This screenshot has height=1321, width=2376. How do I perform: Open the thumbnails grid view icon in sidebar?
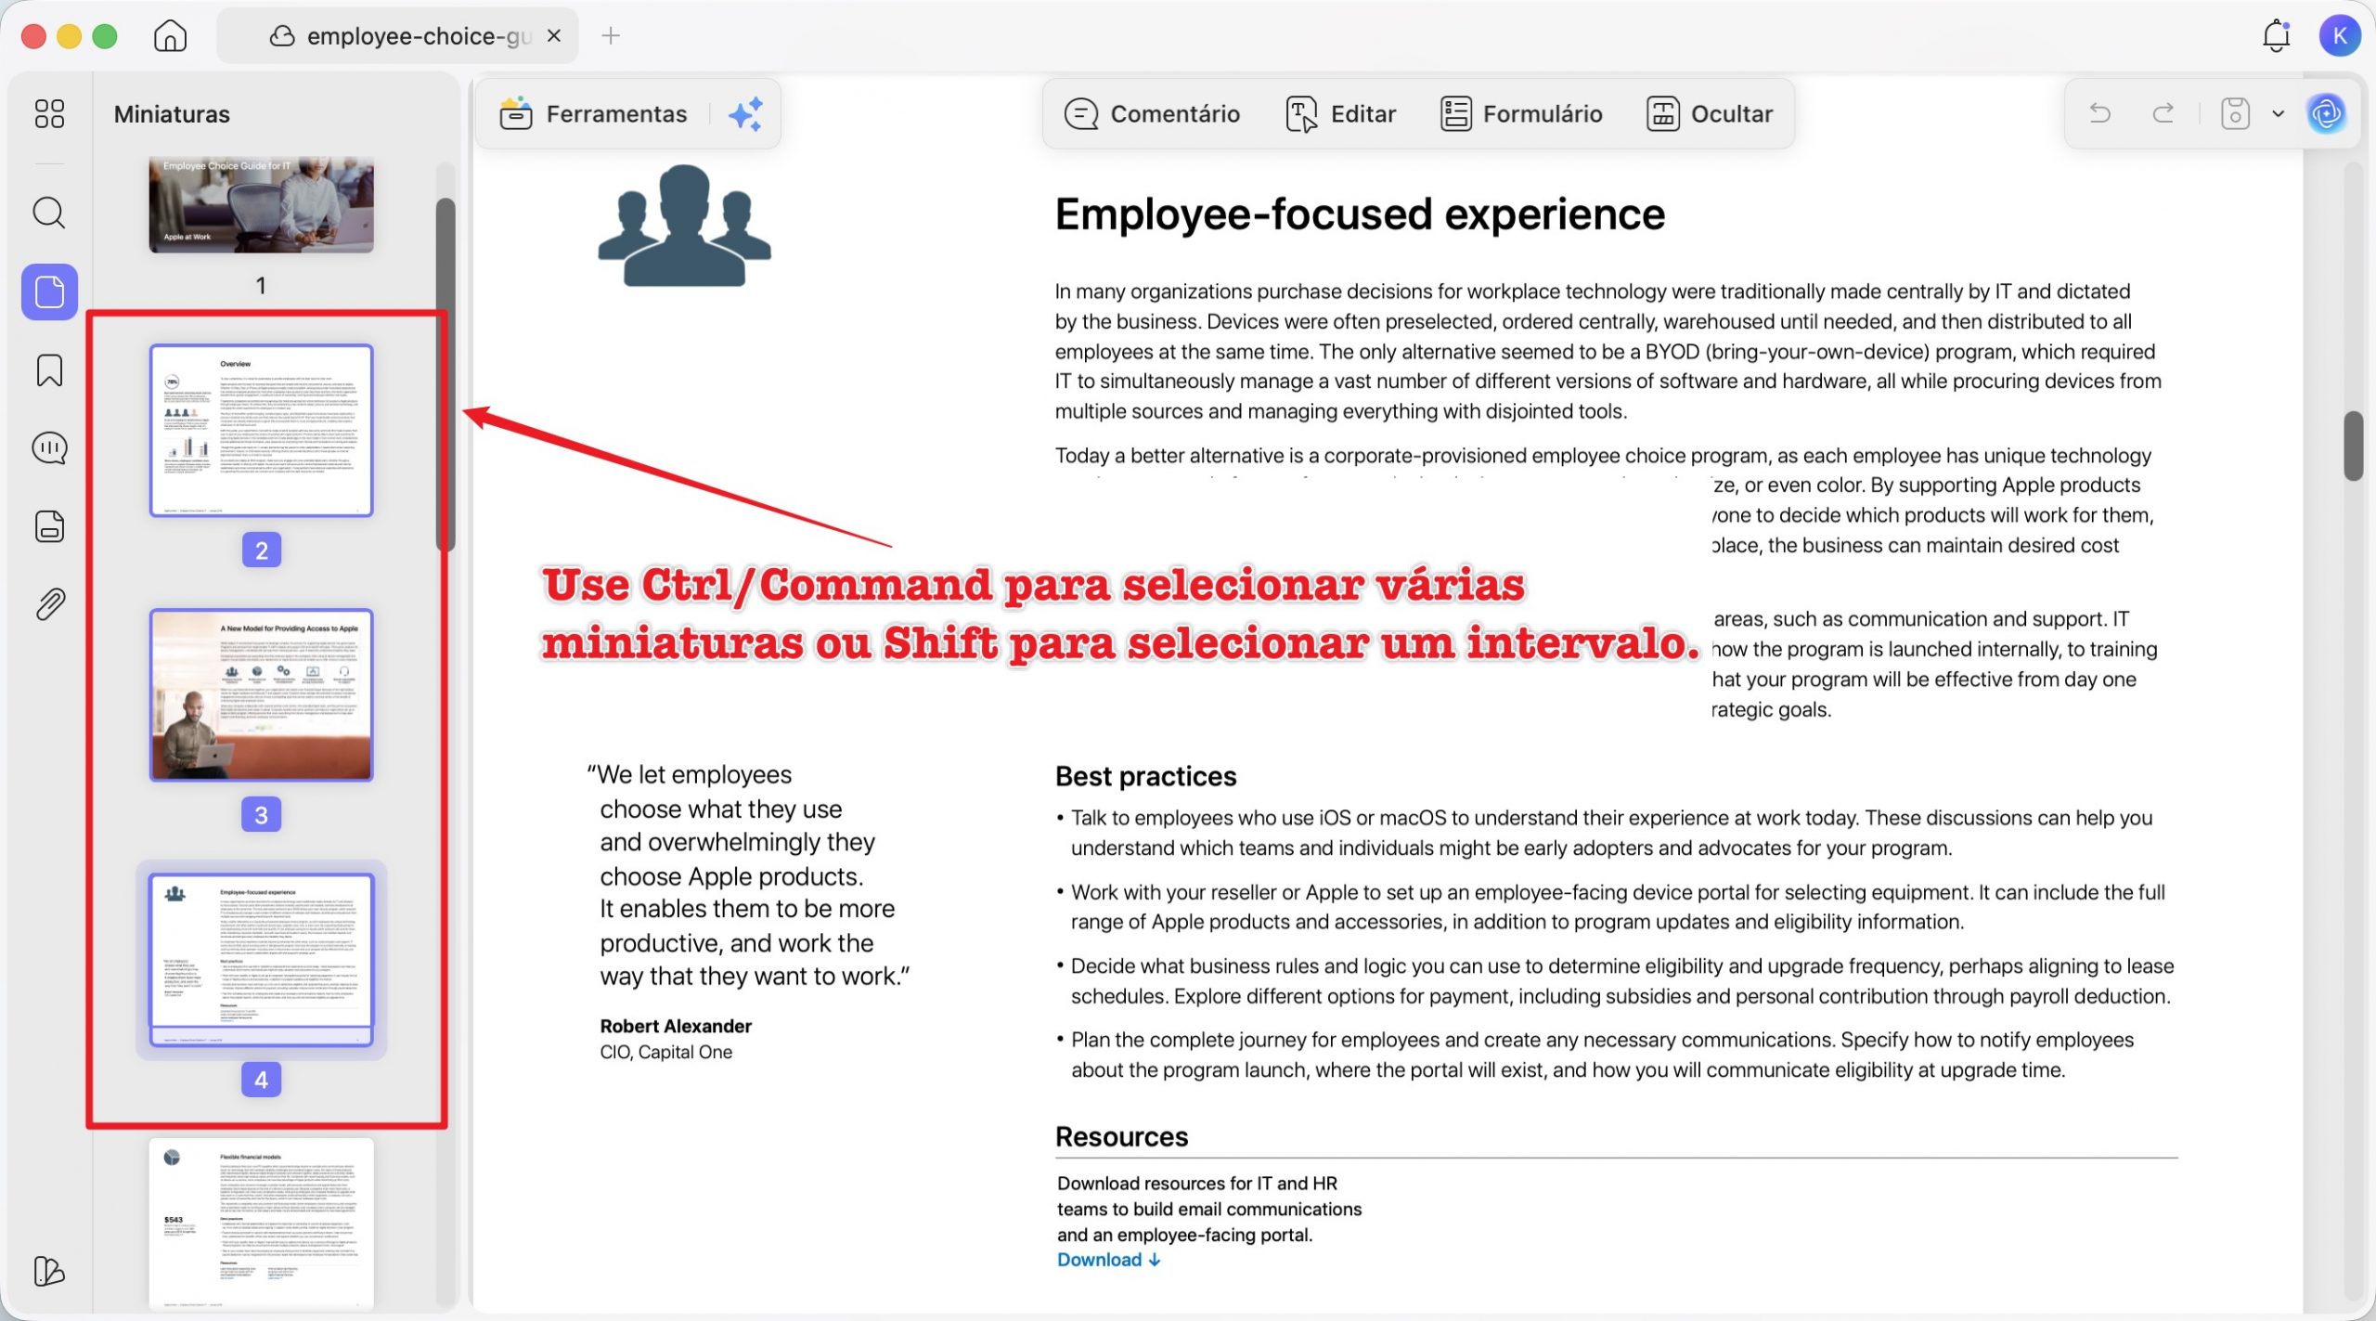point(49,113)
